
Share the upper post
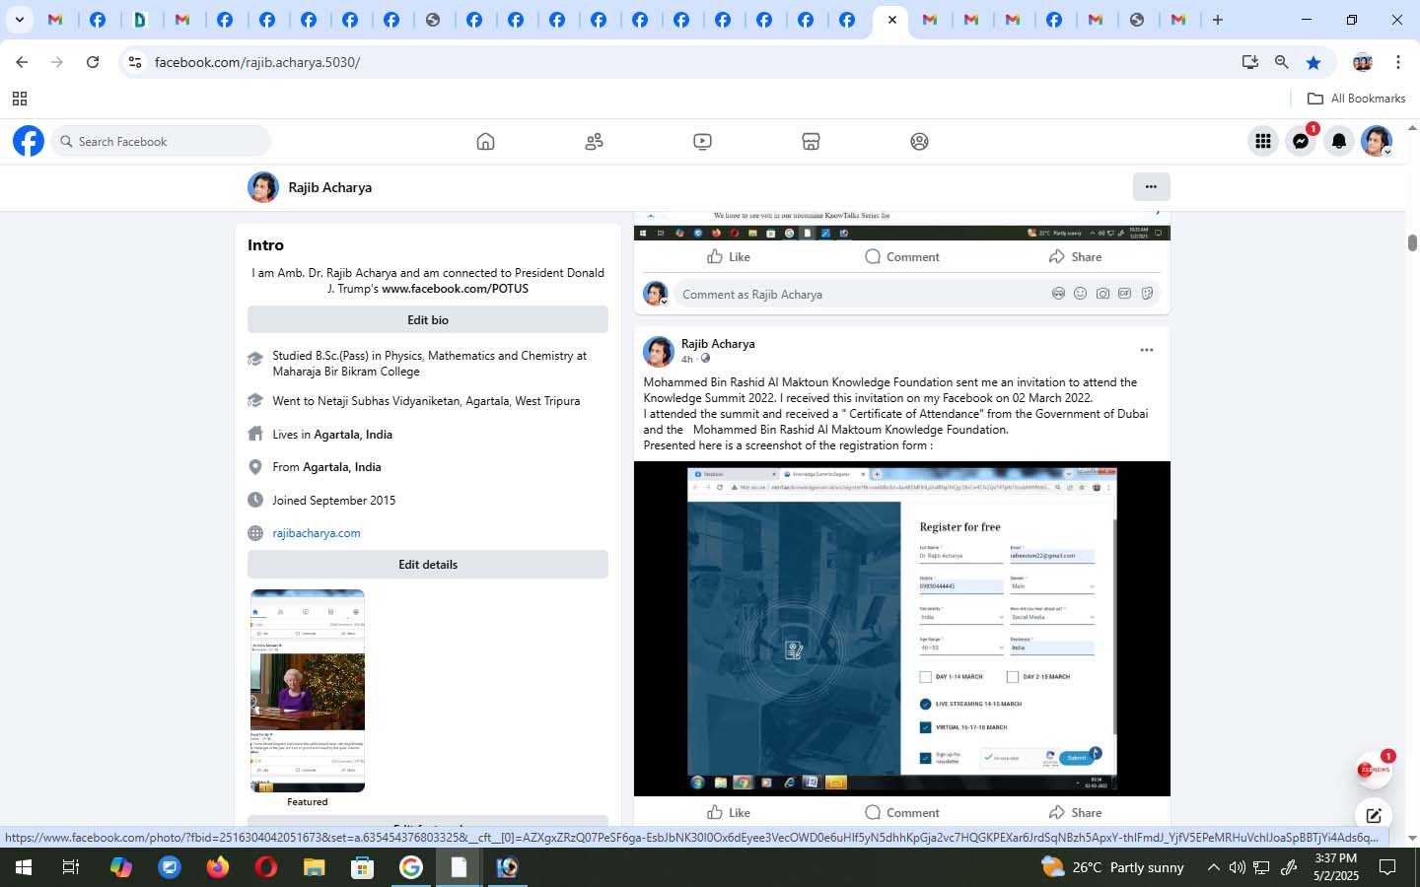(x=1076, y=256)
